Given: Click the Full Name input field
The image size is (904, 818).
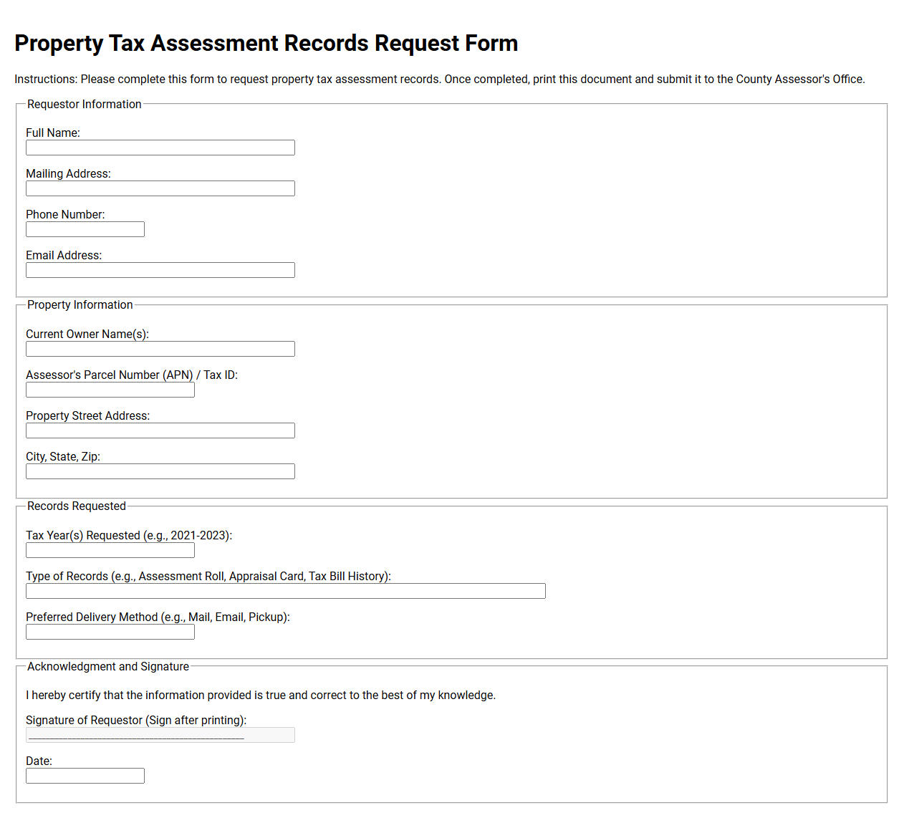Looking at the screenshot, I should click(160, 148).
